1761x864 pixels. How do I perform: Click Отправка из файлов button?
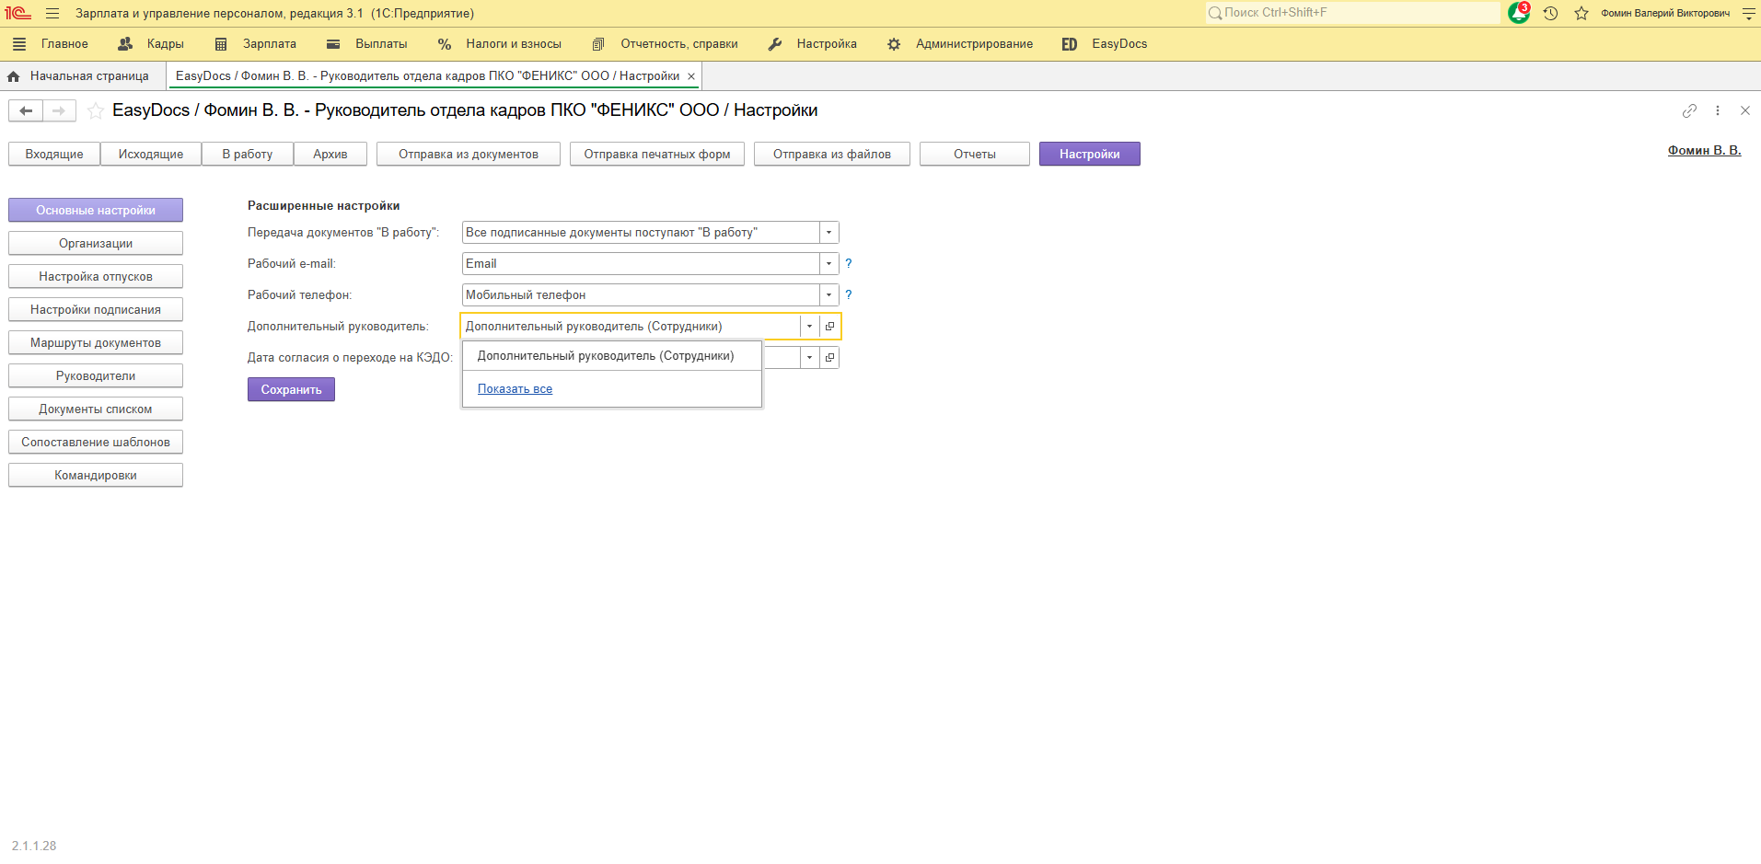832,154
